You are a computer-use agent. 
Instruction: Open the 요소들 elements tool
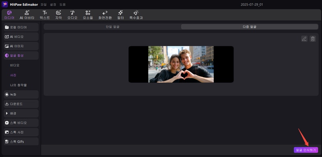tap(88, 15)
